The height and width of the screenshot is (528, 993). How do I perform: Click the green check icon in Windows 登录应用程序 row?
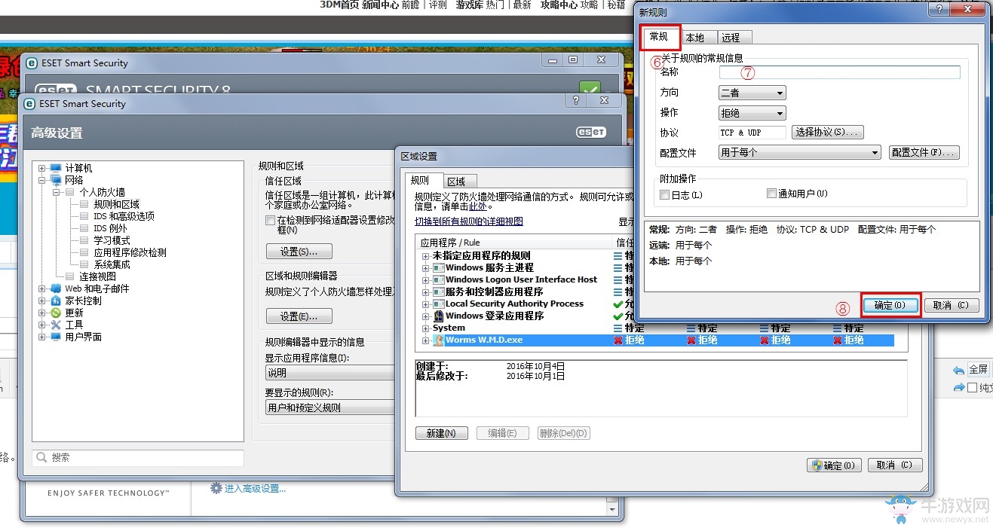point(619,316)
